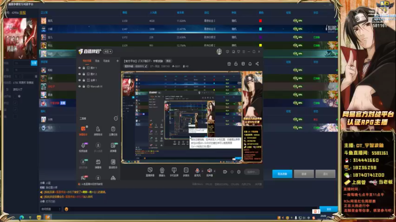Select the red team color swatch
Image resolution: width=396 pixels, height=222 pixels.
click(260, 21)
